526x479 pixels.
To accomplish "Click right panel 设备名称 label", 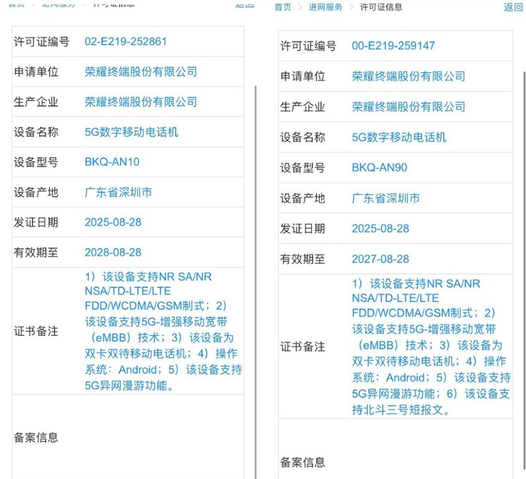I will (x=302, y=137).
